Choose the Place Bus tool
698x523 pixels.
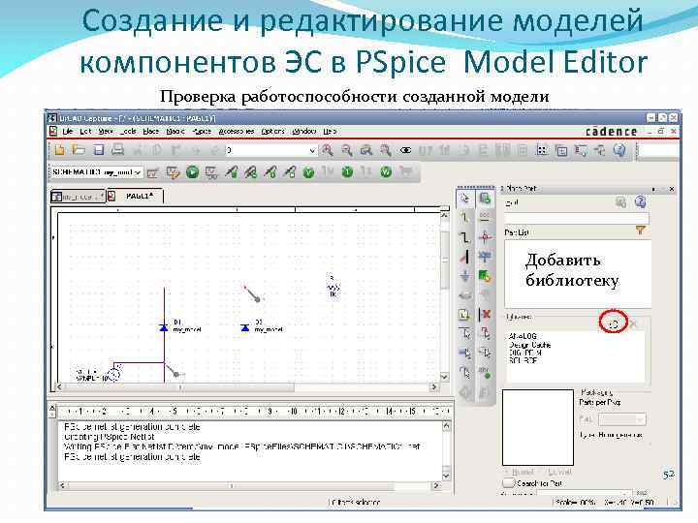pos(464,237)
